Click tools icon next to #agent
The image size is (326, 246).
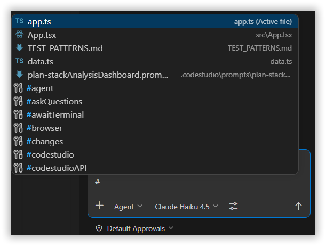(x=18, y=88)
